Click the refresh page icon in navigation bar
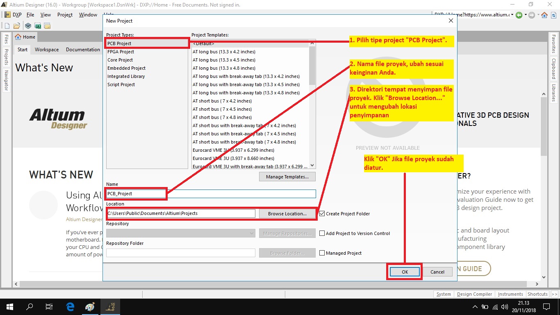 pyautogui.click(x=553, y=15)
